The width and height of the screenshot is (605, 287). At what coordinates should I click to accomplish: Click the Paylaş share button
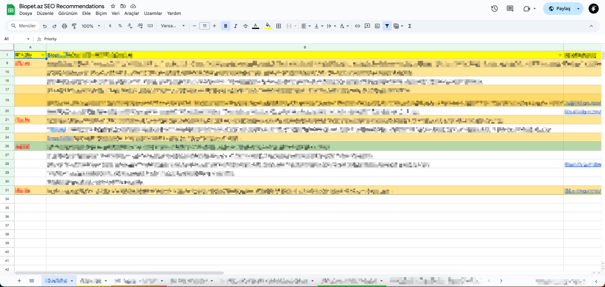coord(559,9)
